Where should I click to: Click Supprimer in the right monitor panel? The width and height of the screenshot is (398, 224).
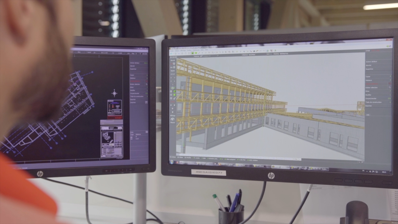click(x=370, y=69)
